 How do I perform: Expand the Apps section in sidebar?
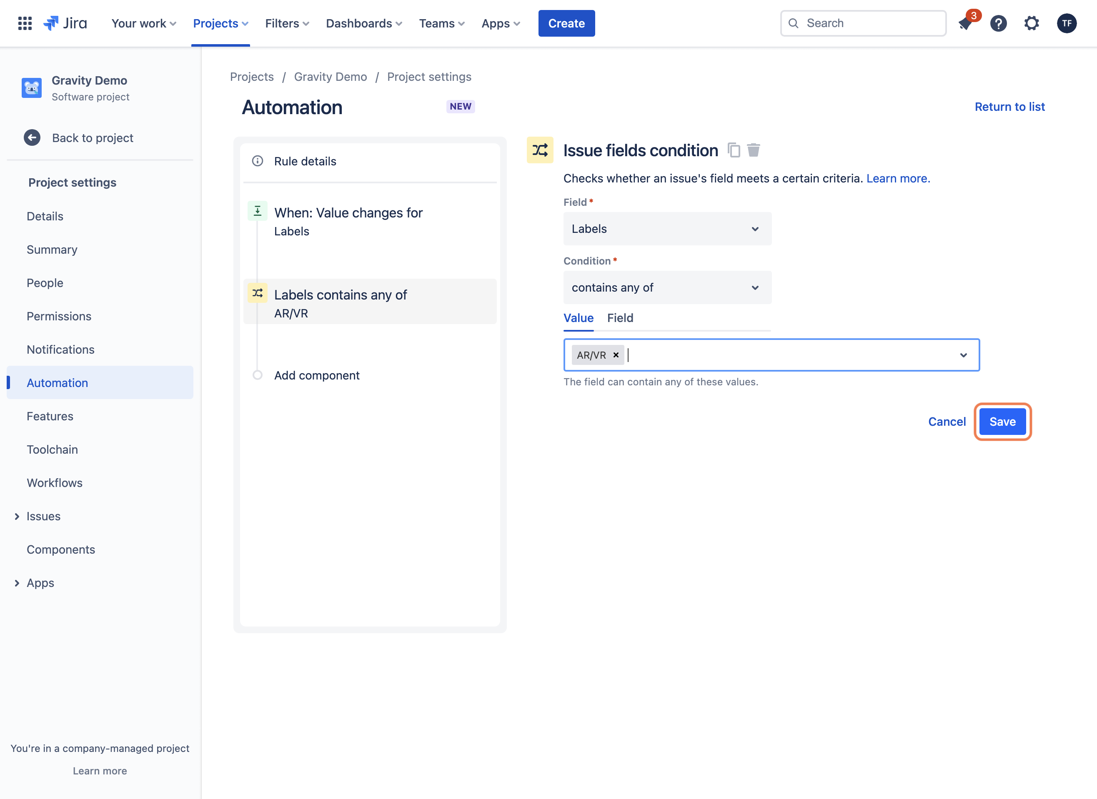click(17, 583)
